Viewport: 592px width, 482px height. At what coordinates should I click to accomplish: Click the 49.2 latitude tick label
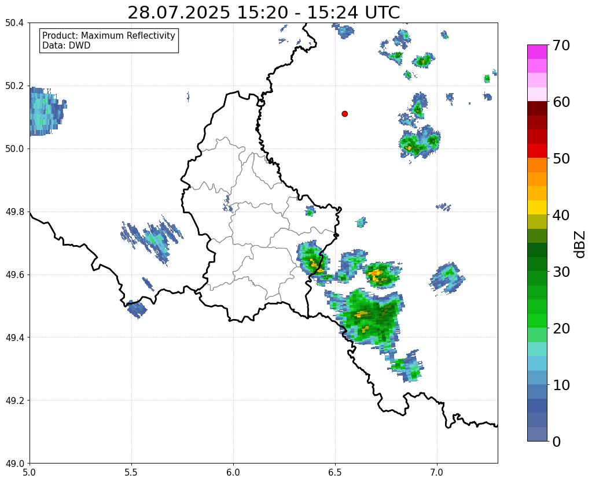[x=14, y=401]
